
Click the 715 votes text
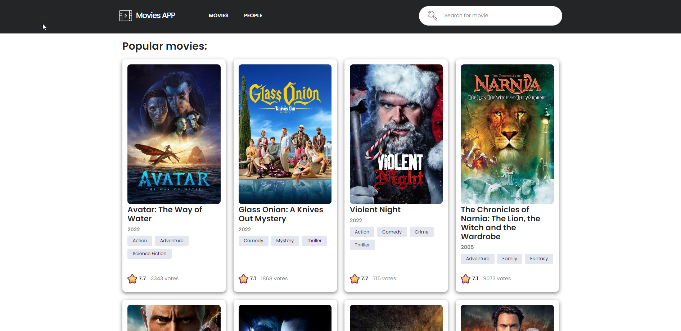(x=384, y=278)
